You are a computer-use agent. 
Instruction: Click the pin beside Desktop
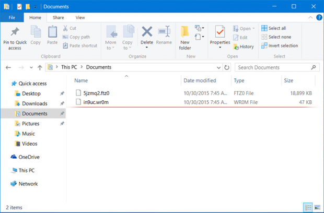tap(62, 93)
